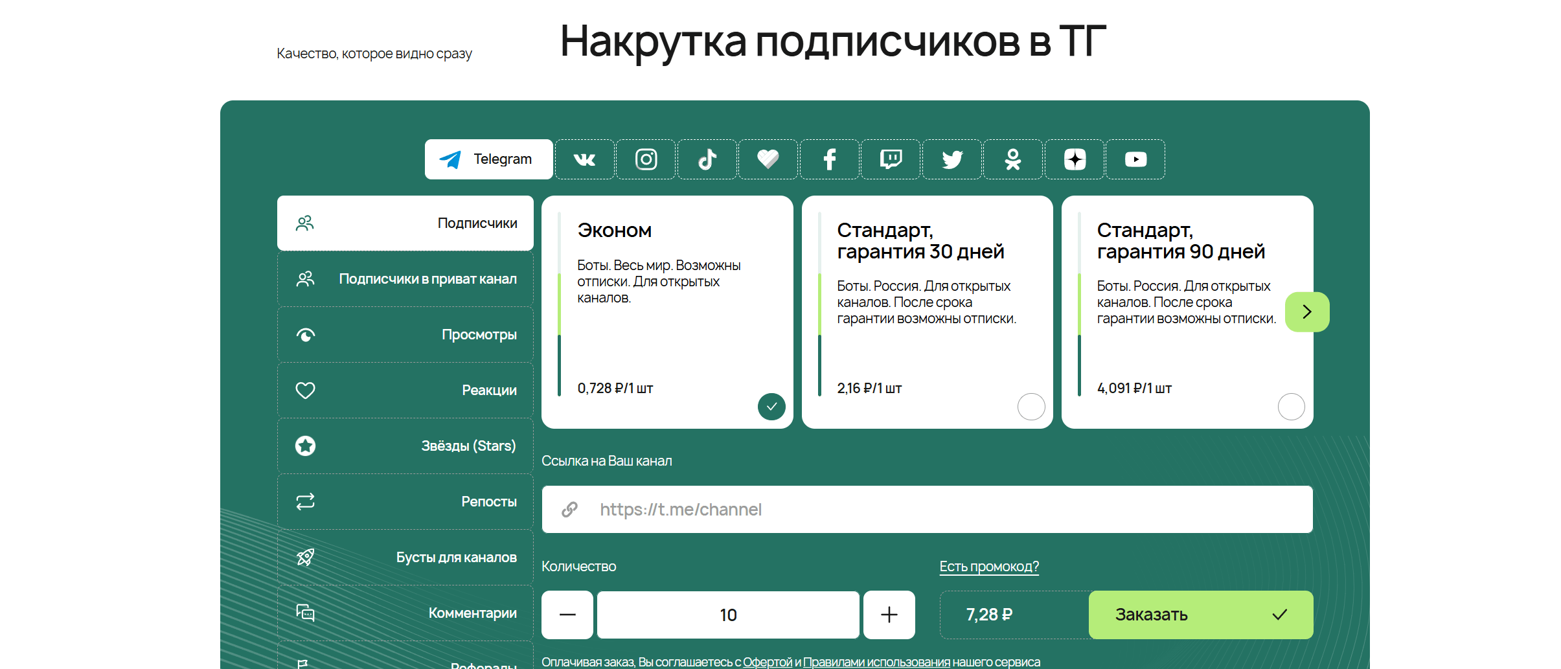Select the Эконом plan radio button
Screen dimensions: 1561x669
pos(771,407)
